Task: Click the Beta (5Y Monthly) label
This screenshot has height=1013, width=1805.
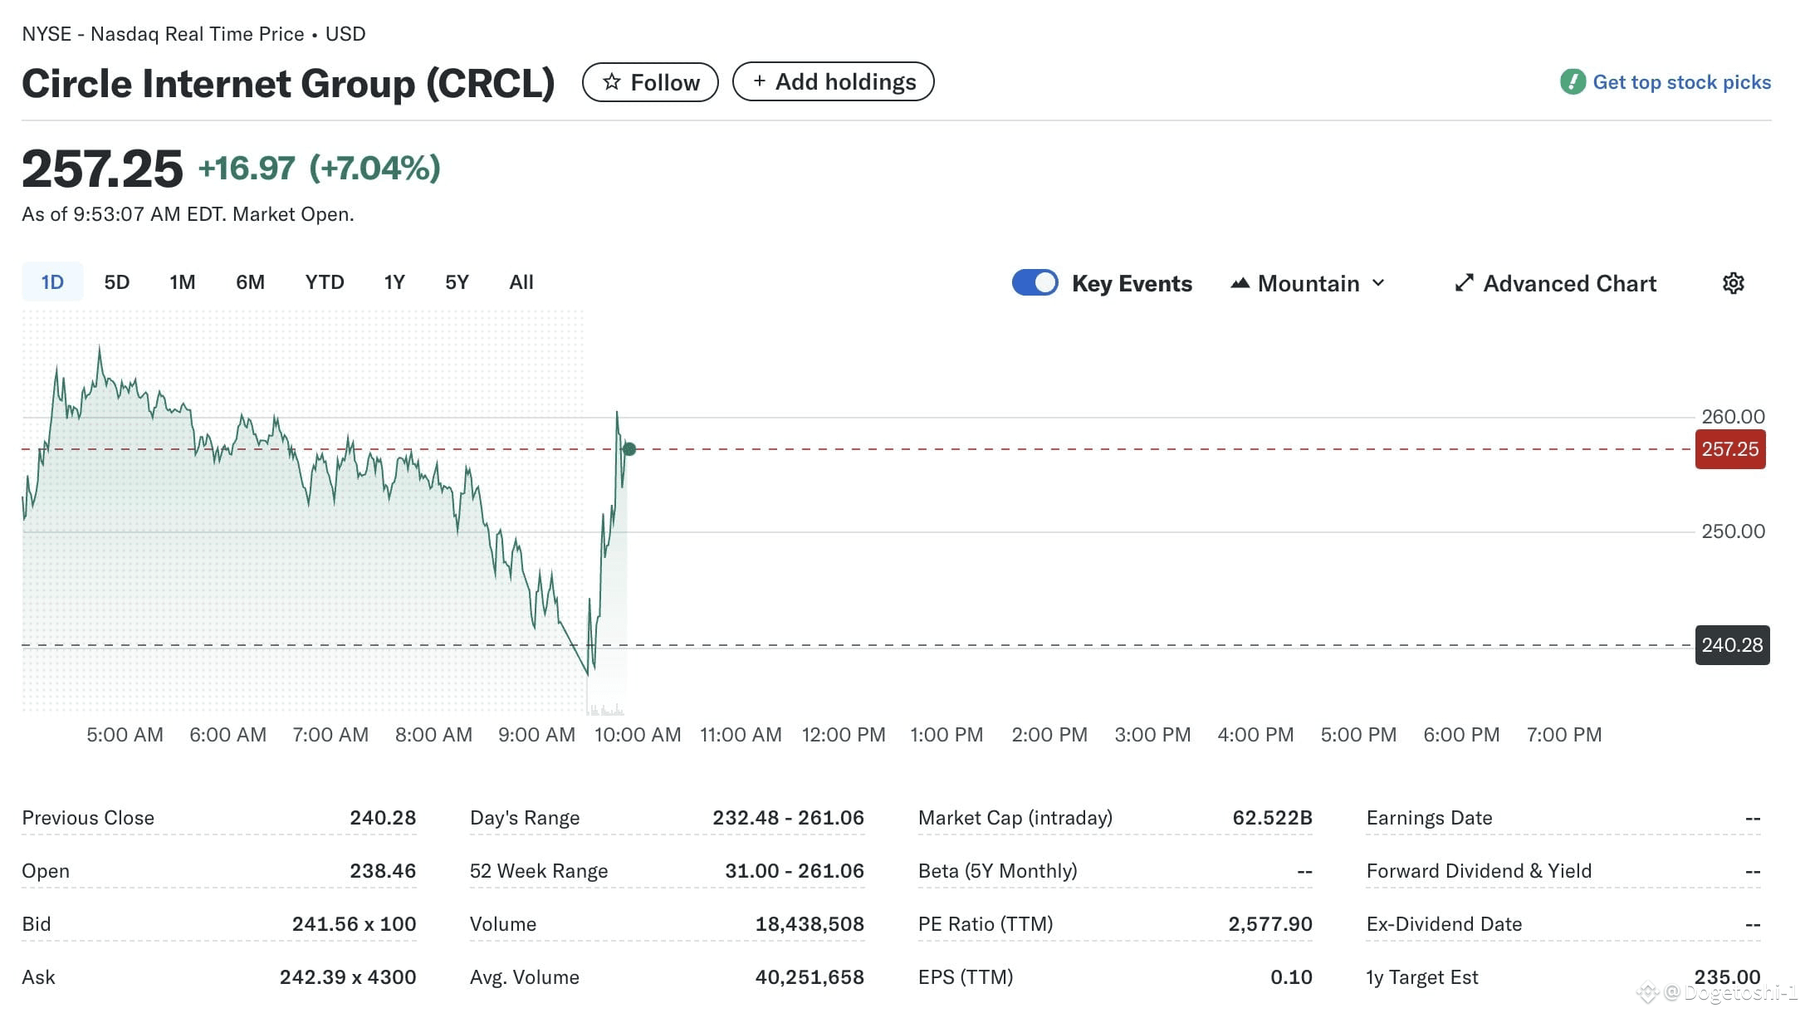Action: click(x=998, y=871)
